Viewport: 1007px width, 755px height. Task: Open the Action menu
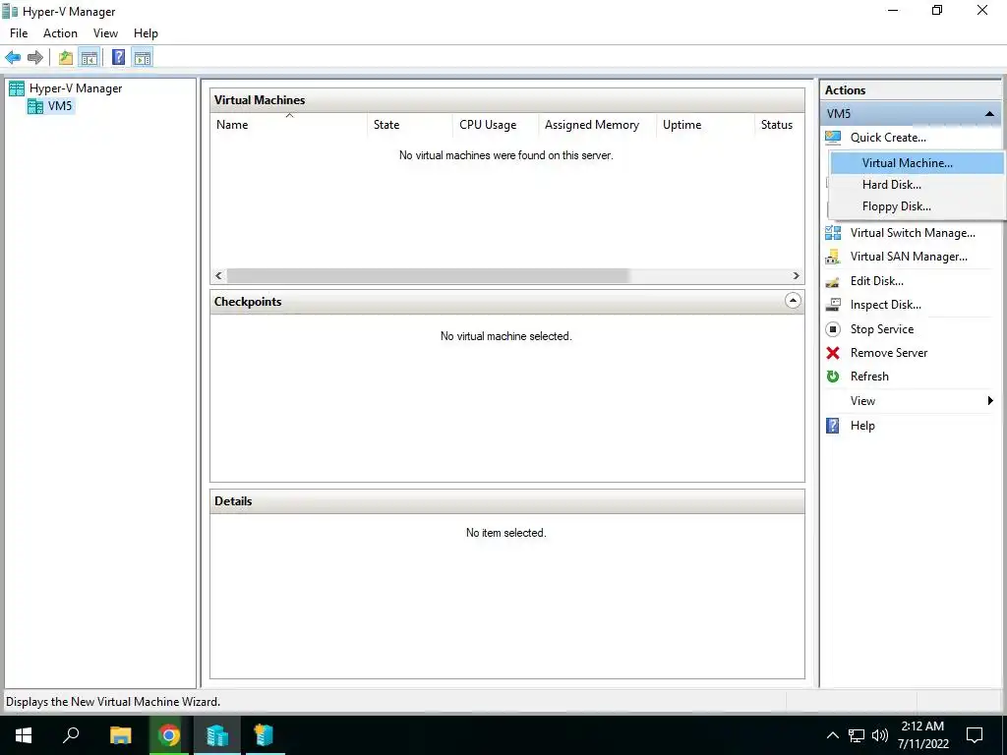[60, 33]
